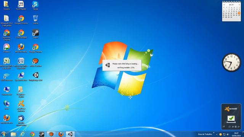The height and width of the screenshot is (137, 244).
Task: Click the calendar gadget on desktop
Action: (231, 11)
